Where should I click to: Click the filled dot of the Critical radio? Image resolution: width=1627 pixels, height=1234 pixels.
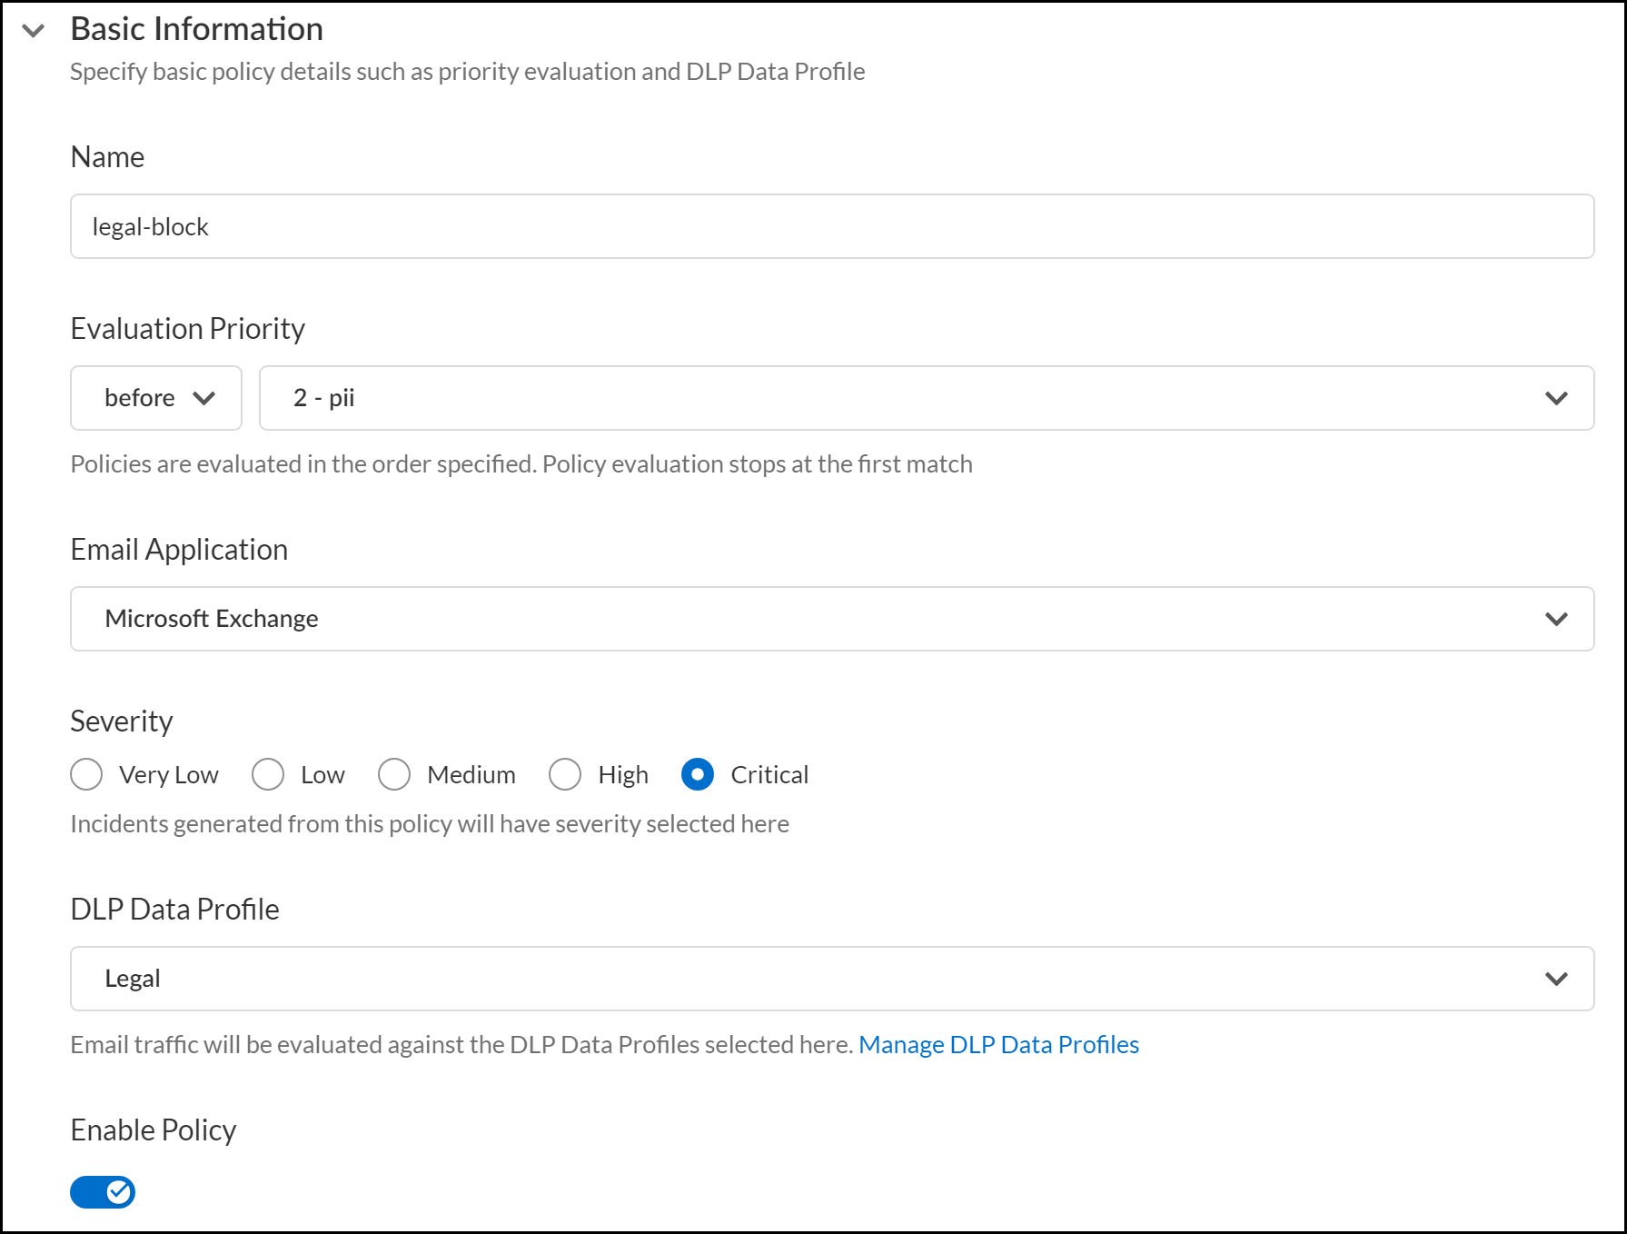tap(697, 774)
